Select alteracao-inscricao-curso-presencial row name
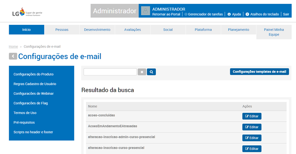 tap(116, 148)
